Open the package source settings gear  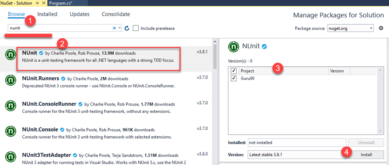(x=381, y=28)
